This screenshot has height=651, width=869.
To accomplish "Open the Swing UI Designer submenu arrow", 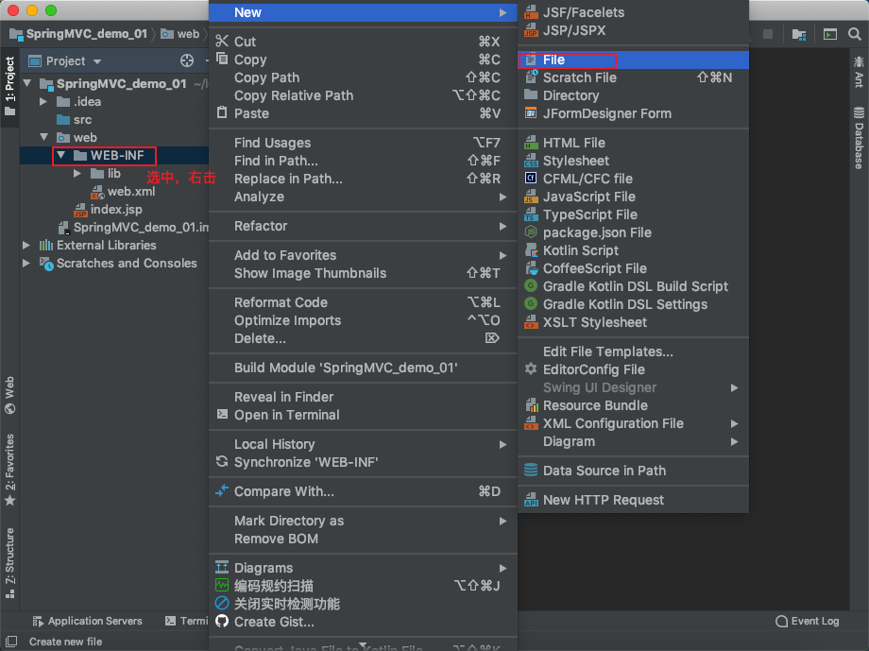I will pos(734,387).
